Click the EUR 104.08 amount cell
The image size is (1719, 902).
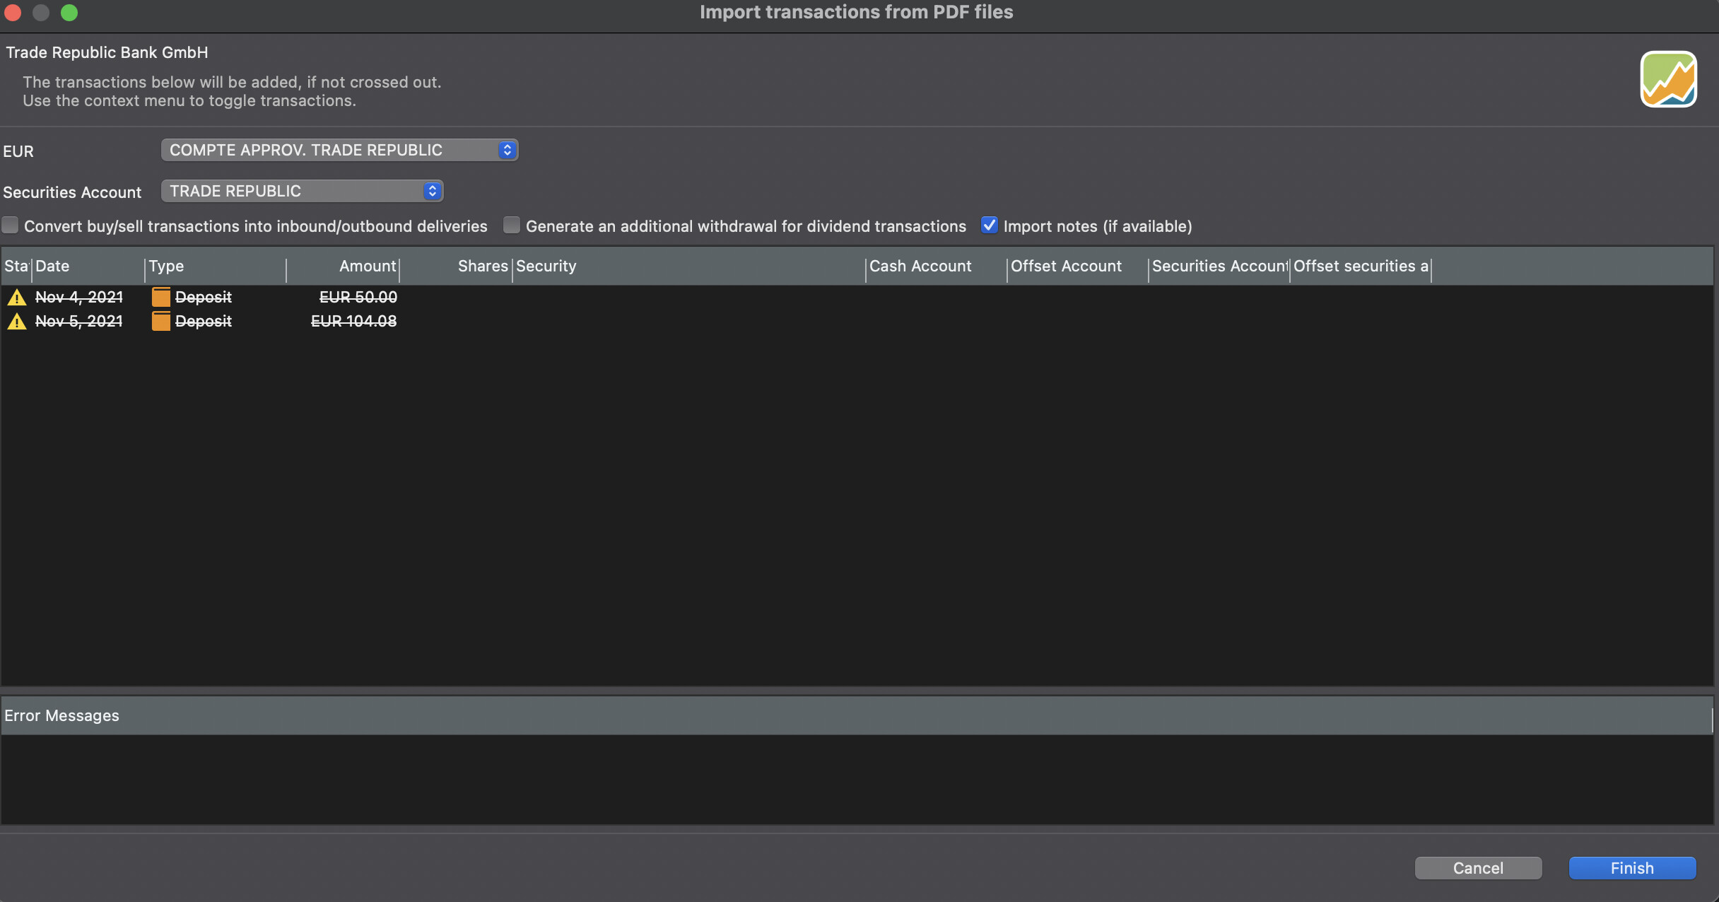[x=354, y=322]
